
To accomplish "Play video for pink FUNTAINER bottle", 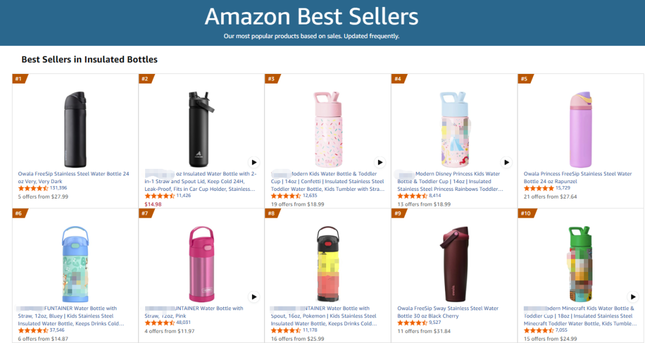I will (x=254, y=296).
